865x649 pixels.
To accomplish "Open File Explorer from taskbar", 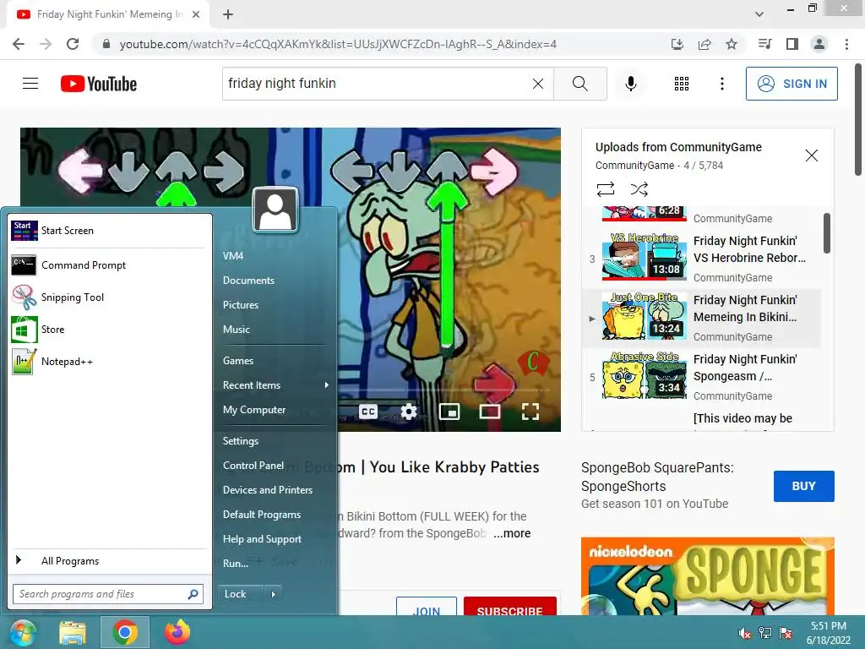I will click(x=73, y=632).
